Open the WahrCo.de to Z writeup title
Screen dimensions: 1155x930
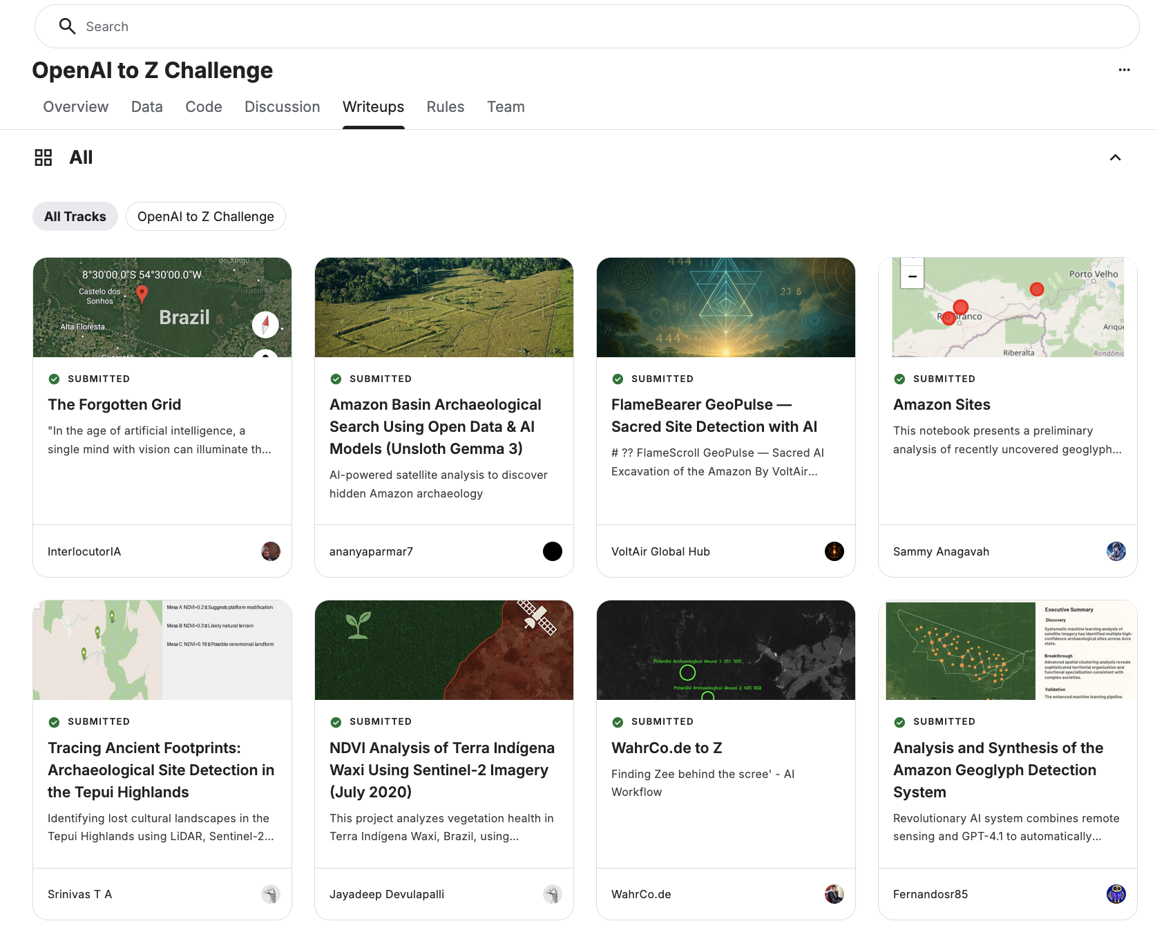(667, 748)
